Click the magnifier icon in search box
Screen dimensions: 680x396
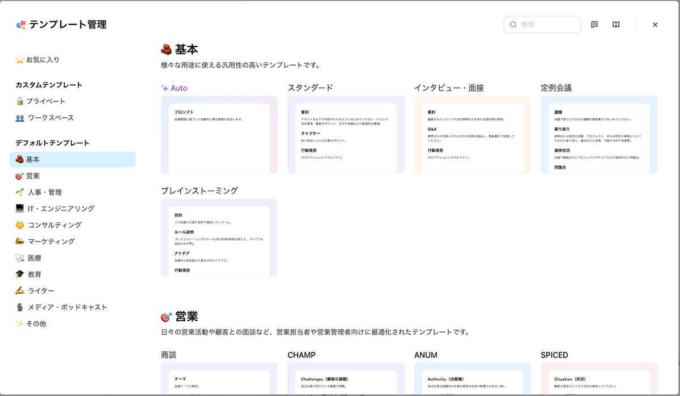(513, 25)
